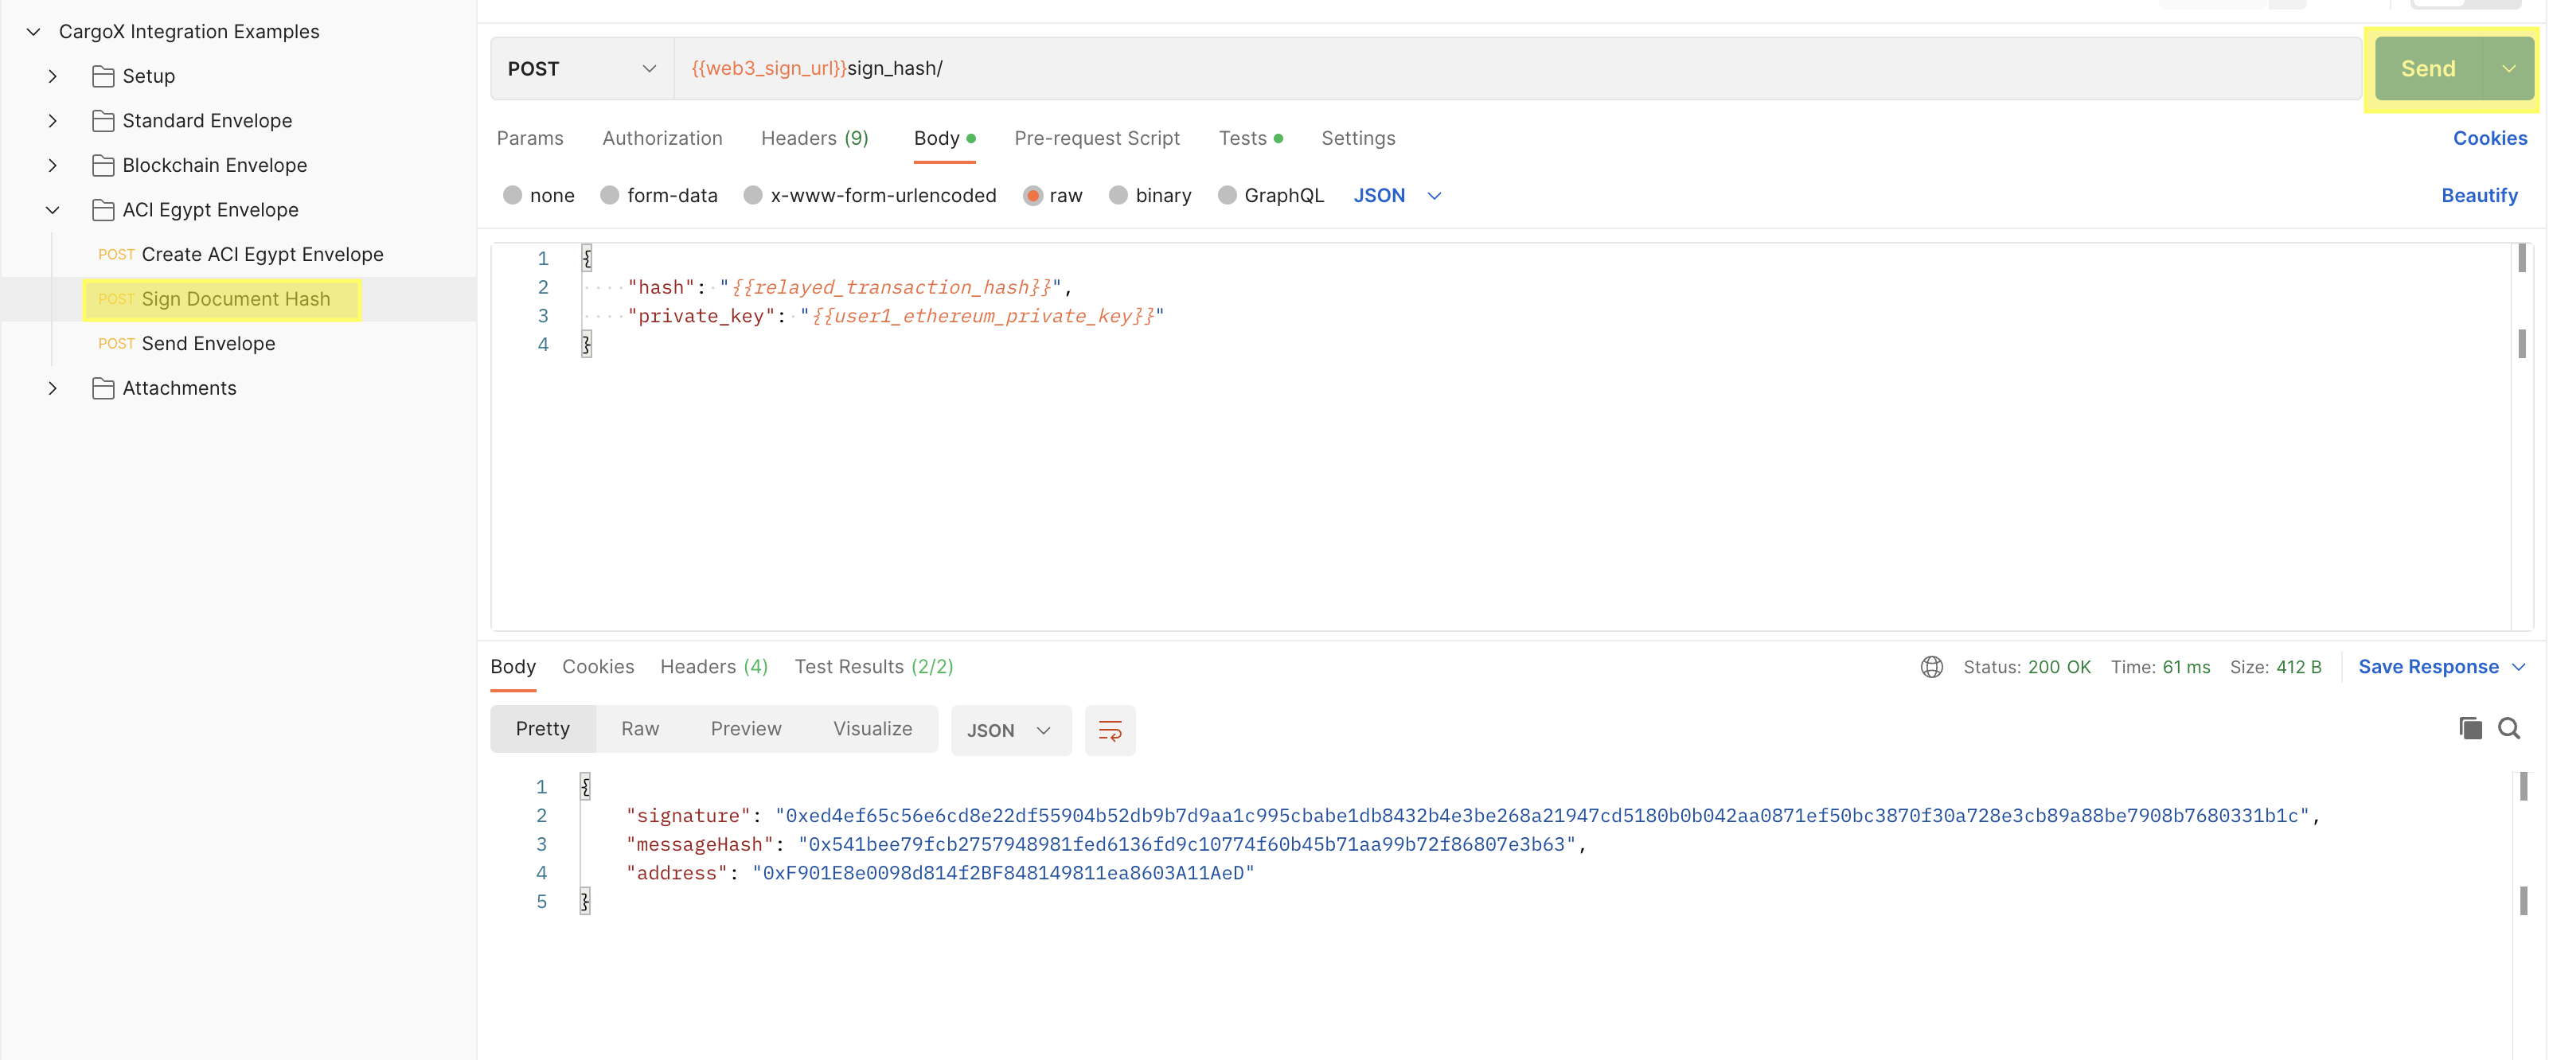
Task: Switch to the Pre-request Script tab
Action: [1096, 138]
